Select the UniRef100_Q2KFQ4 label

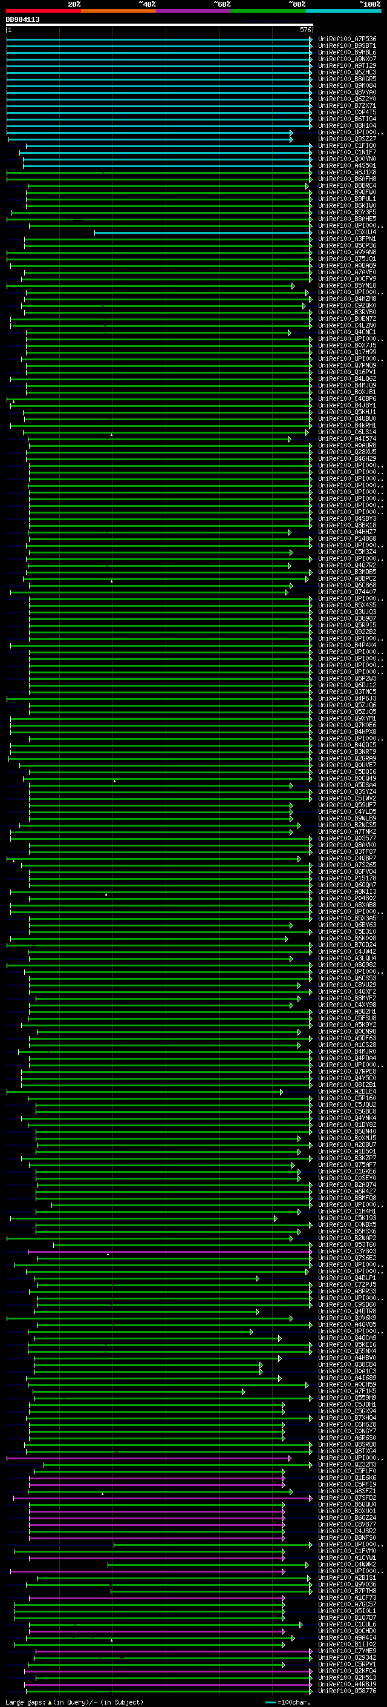point(347,1672)
